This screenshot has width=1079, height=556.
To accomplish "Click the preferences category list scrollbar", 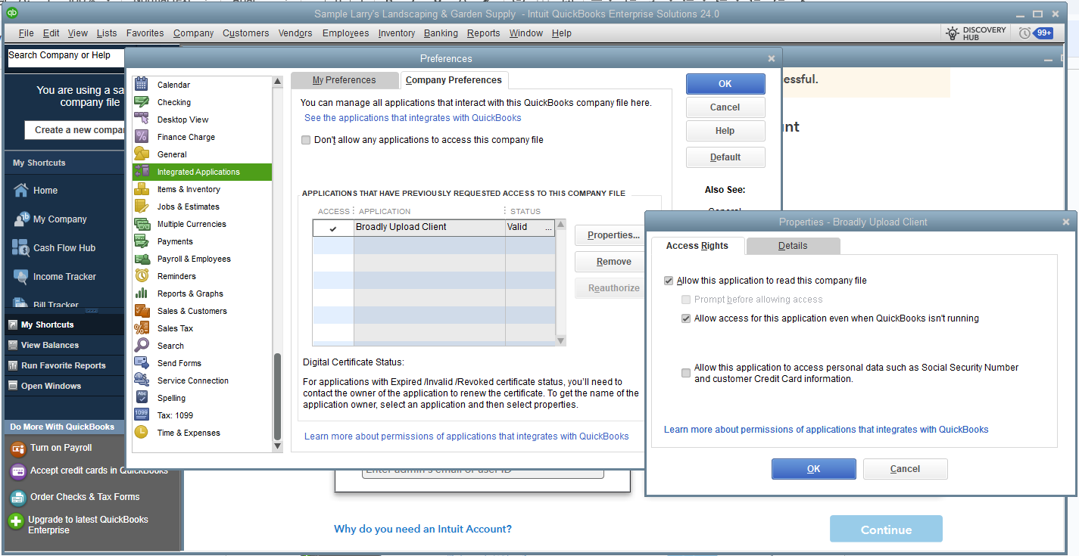I will 277,397.
